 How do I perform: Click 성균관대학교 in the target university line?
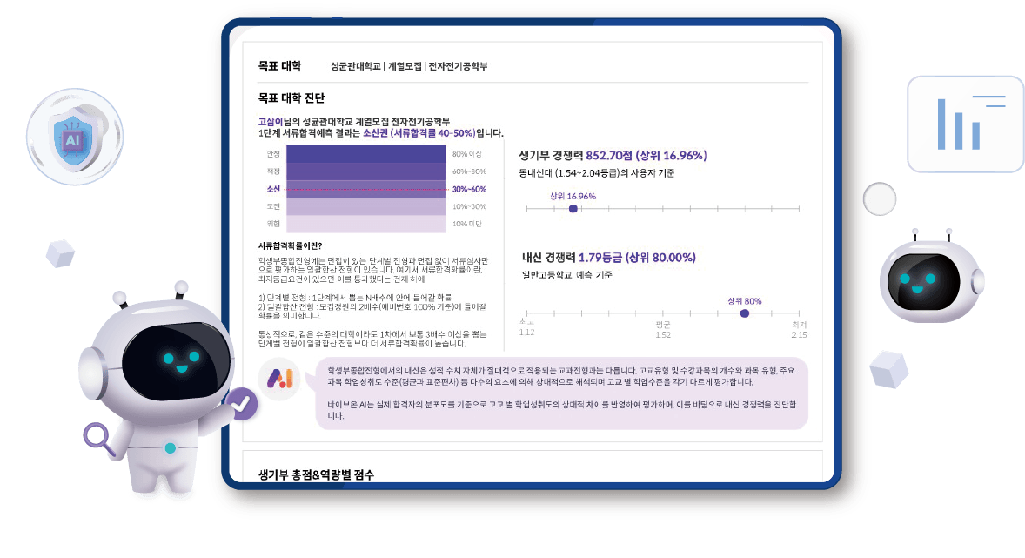coord(356,66)
